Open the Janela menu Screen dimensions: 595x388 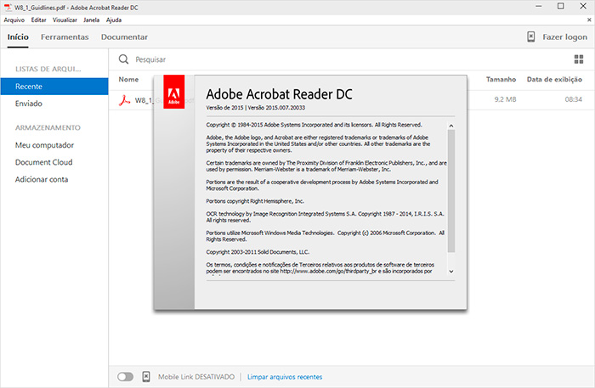[92, 20]
